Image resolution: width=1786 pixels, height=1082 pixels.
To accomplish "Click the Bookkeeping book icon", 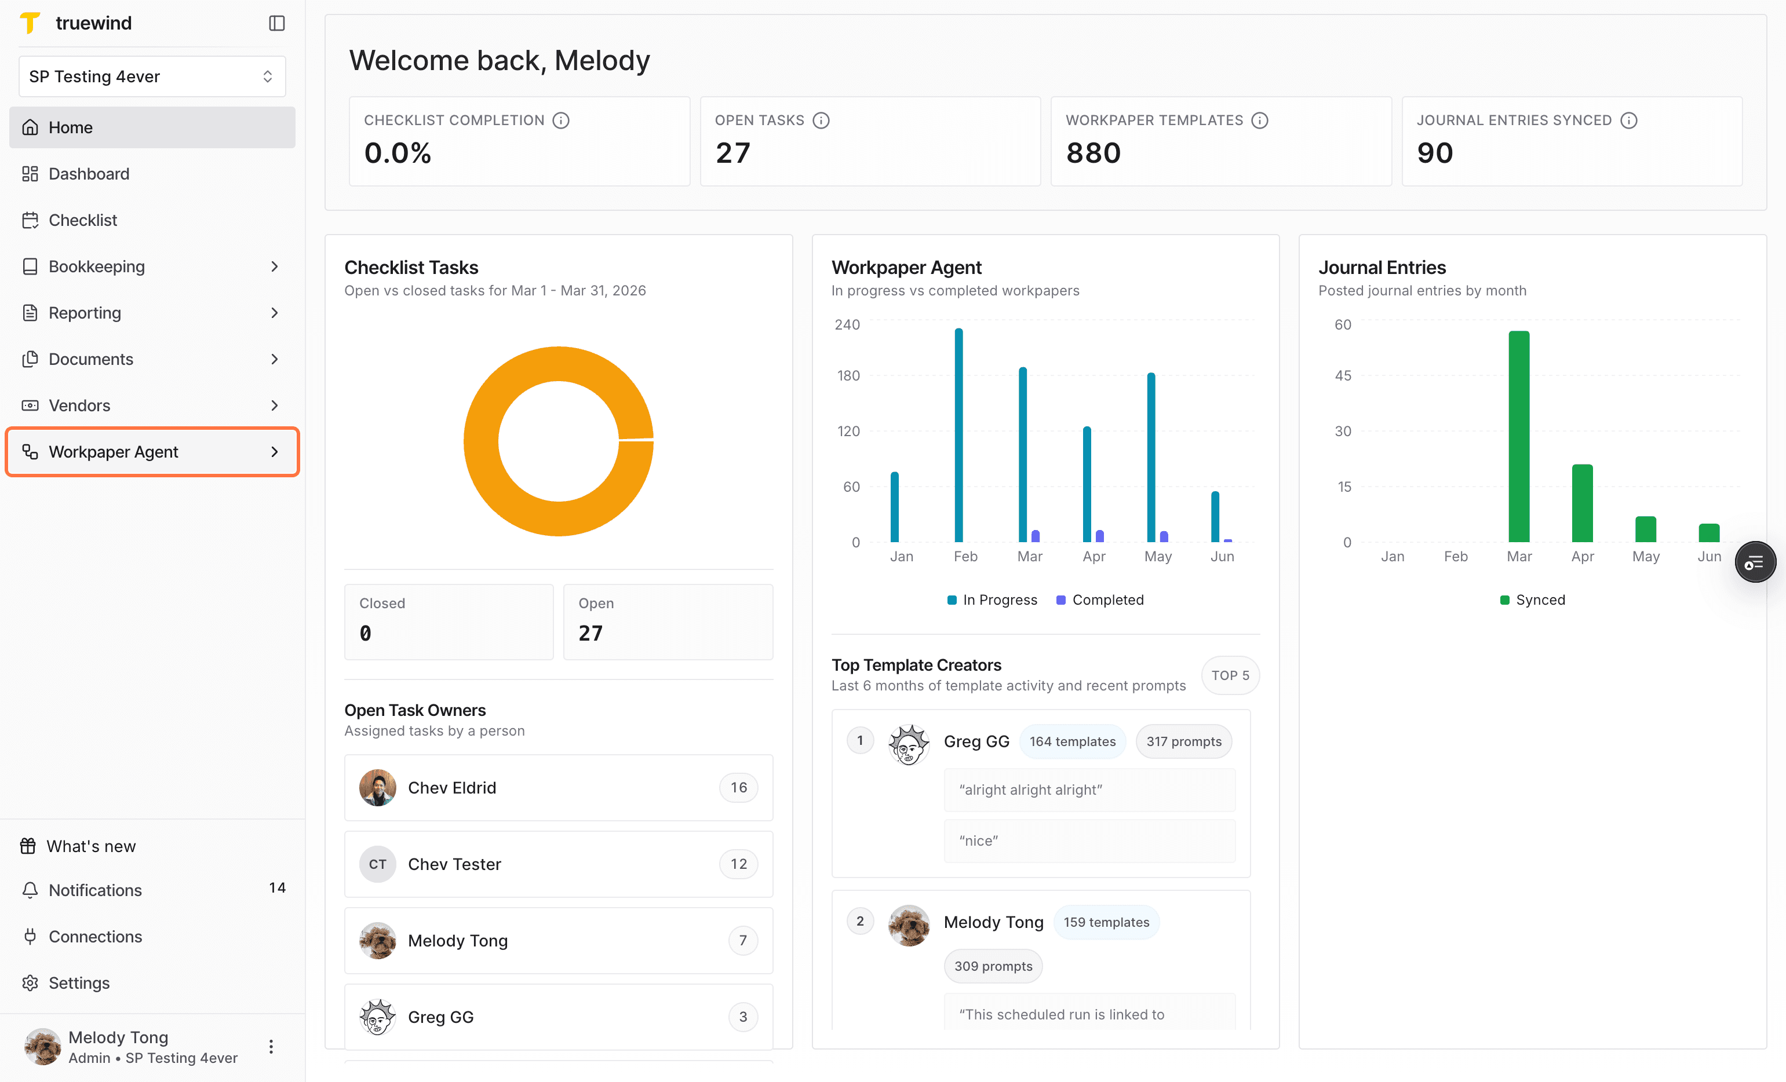I will (30, 266).
